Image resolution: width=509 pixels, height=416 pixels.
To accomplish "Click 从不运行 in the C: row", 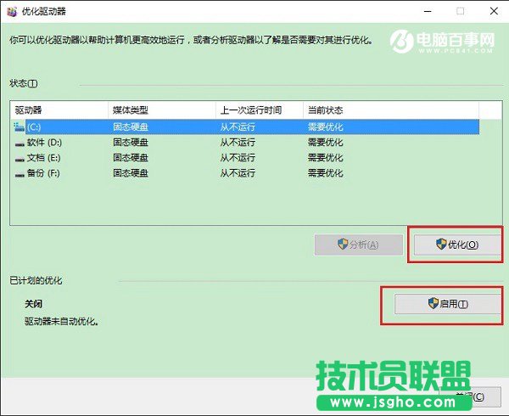I will pos(238,127).
